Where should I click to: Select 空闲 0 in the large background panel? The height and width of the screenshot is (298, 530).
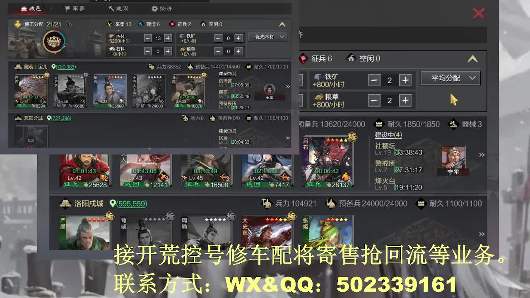[x=364, y=59]
